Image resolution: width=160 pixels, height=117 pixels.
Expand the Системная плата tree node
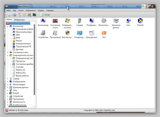pyautogui.click(x=7, y=52)
